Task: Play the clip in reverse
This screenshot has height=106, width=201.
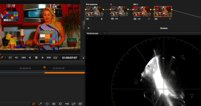Action: (x=30, y=58)
